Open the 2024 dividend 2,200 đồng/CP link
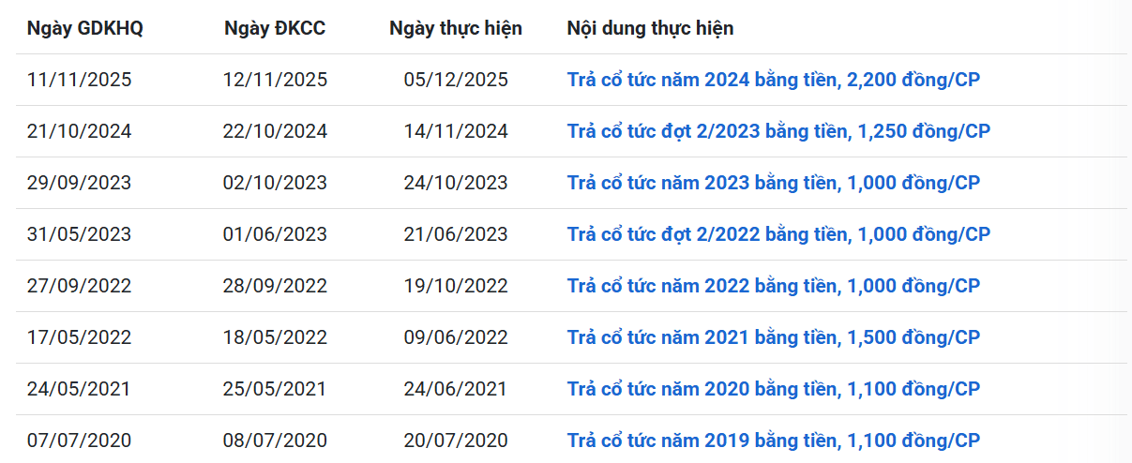Image resolution: width=1132 pixels, height=463 pixels. tap(774, 80)
